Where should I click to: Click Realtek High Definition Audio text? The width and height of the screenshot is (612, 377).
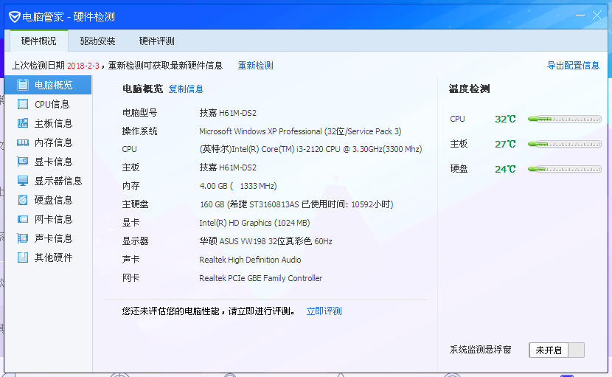tap(250, 260)
